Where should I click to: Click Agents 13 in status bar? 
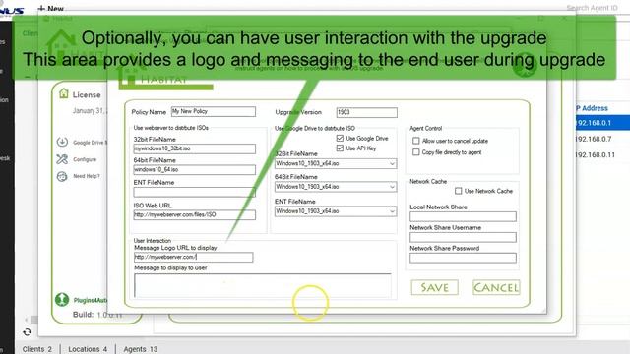[141, 349]
